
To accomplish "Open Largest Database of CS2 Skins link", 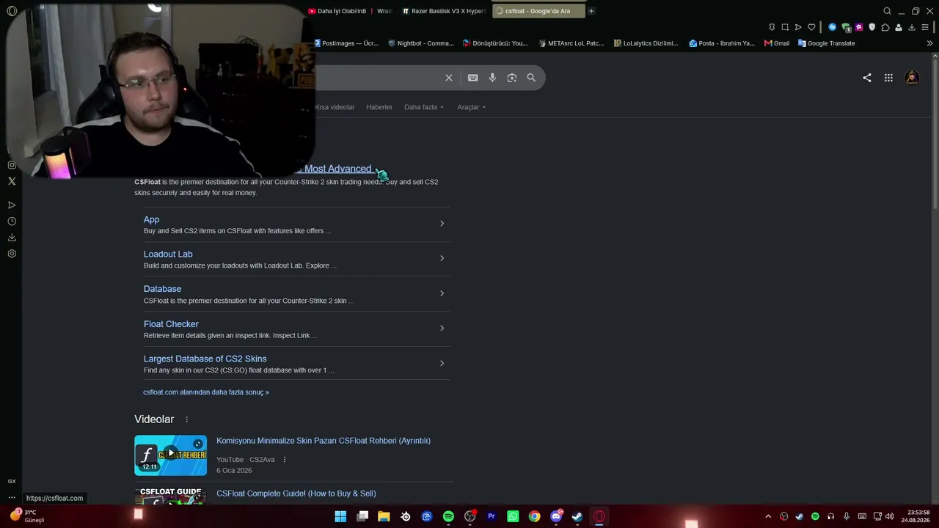I will 205,359.
